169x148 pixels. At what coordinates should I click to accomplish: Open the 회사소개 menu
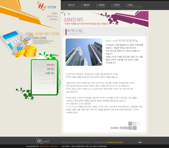pyautogui.click(x=72, y=5)
